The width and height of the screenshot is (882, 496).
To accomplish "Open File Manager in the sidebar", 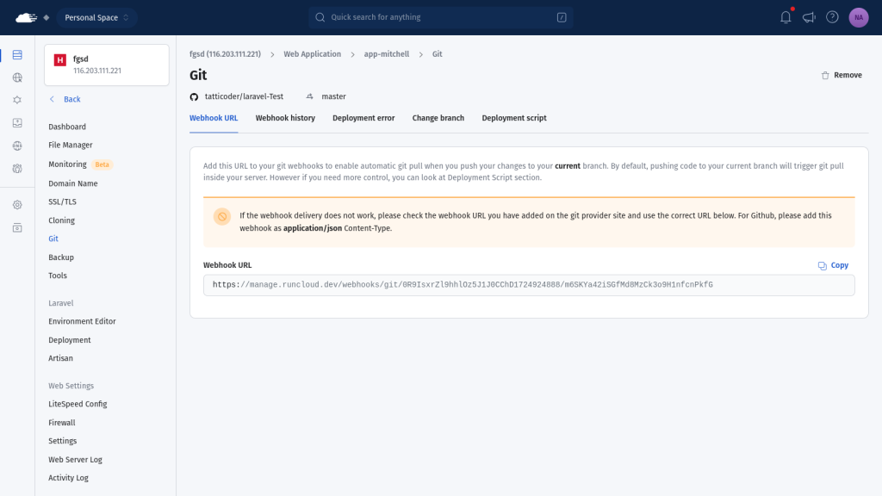I will [71, 146].
